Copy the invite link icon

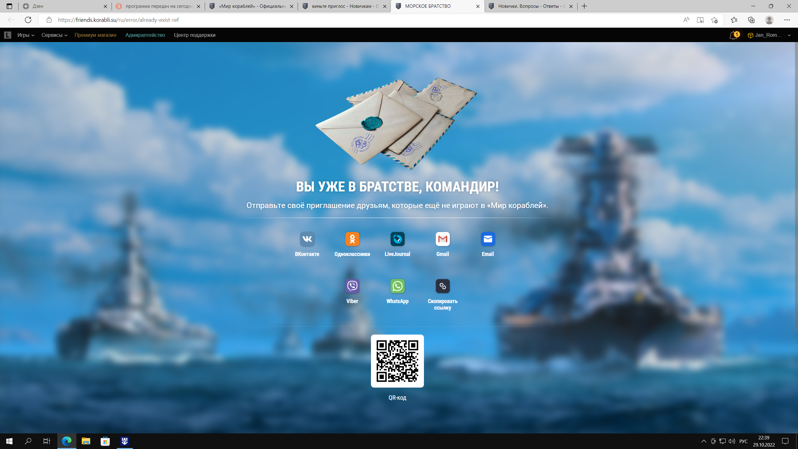[443, 286]
